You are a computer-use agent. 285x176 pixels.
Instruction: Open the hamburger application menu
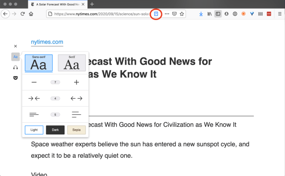[280, 14]
